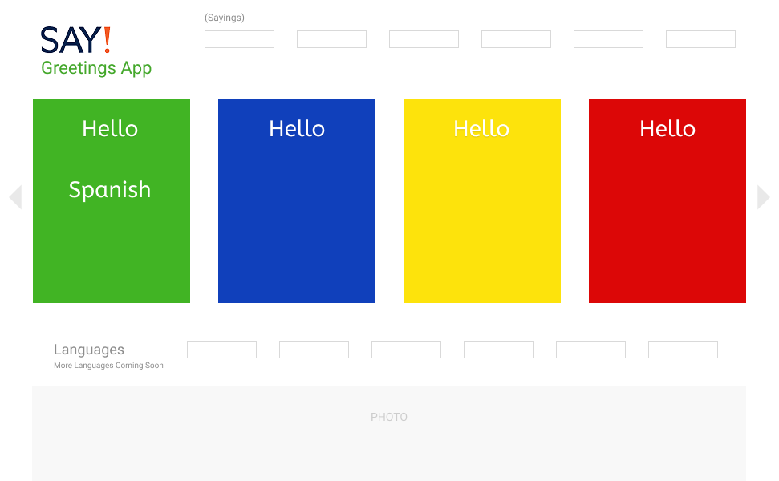Click the last Languages placeholder box
This screenshot has width=779, height=481.
683,350
